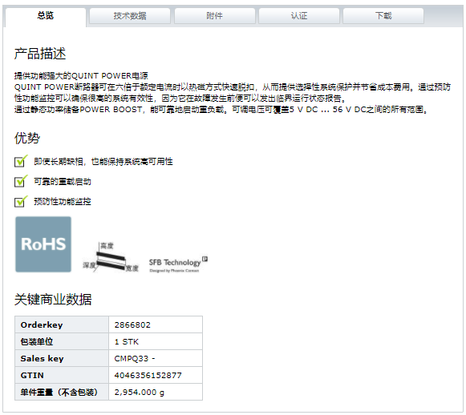This screenshot has height=415, width=466.
Task: Click the SFB Technology logo
Action: pos(178,264)
